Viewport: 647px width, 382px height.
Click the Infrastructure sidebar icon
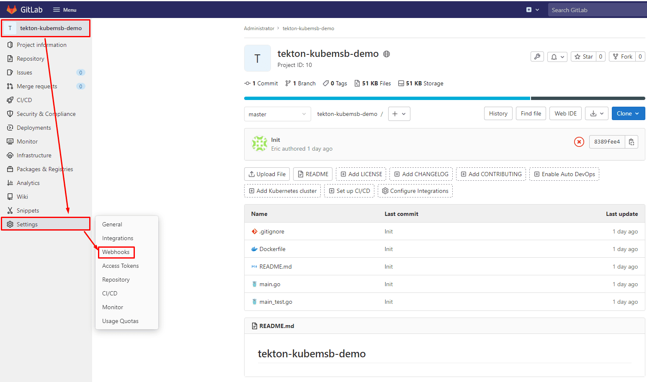click(x=10, y=155)
